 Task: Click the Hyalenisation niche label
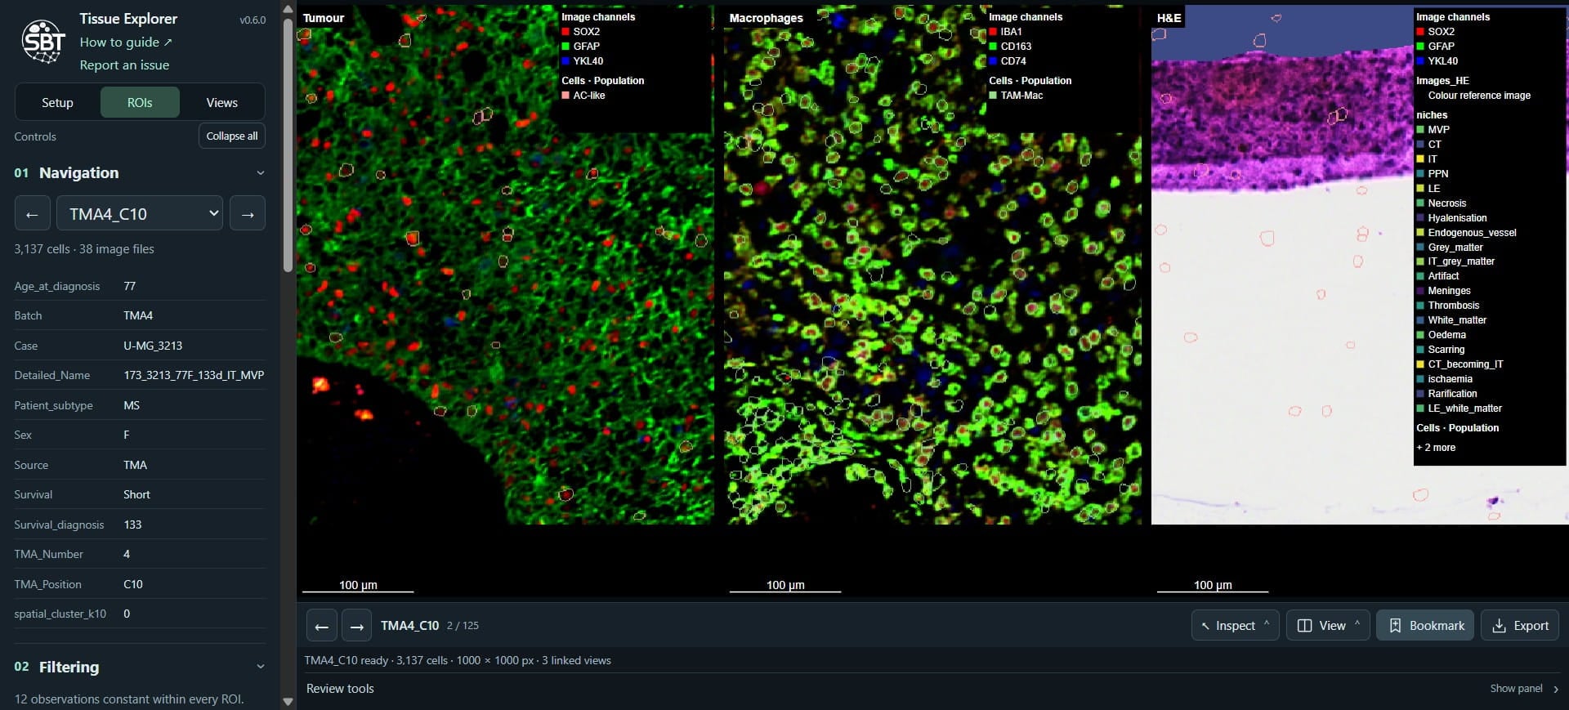(1457, 218)
